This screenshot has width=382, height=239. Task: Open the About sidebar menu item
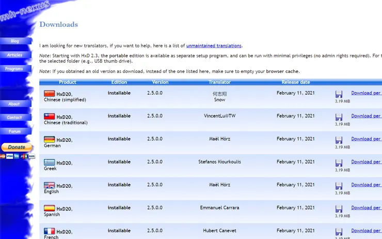click(15, 104)
